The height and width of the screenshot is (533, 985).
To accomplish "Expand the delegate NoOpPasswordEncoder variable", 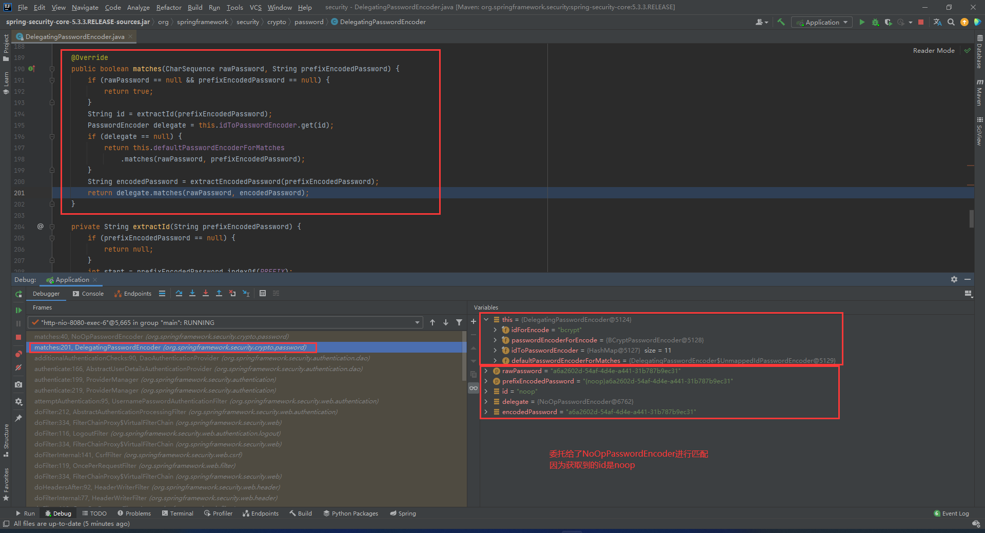I will pyautogui.click(x=486, y=401).
